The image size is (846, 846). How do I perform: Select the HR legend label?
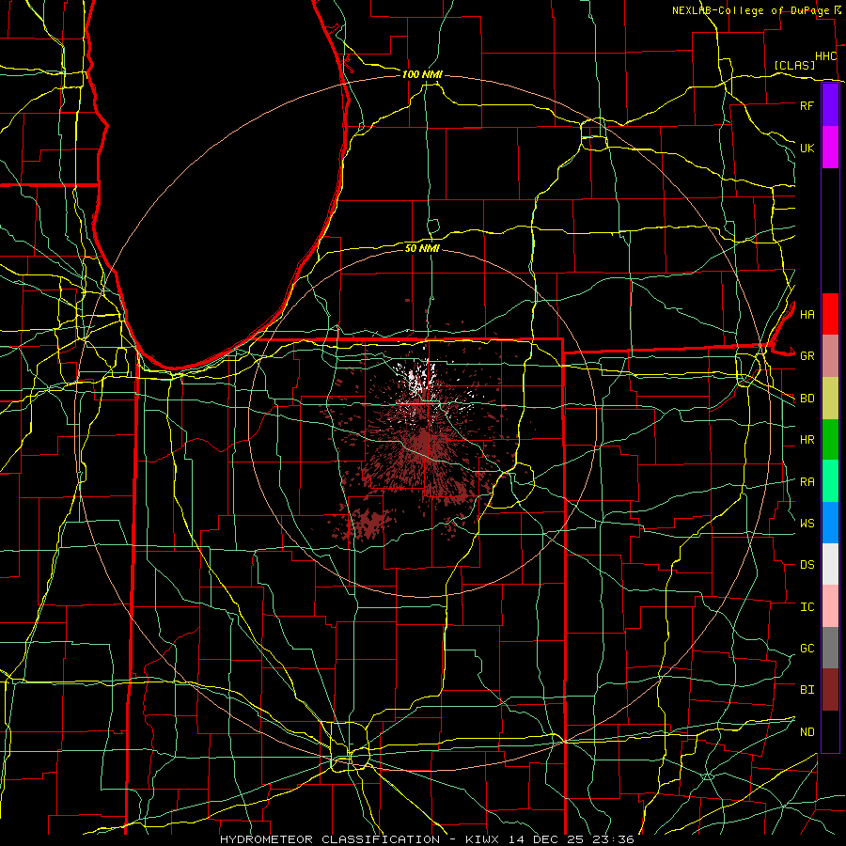point(807,440)
